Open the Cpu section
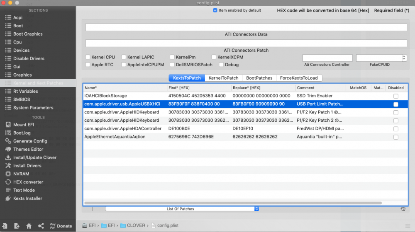The width and height of the screenshot is (415, 232). coord(17,42)
